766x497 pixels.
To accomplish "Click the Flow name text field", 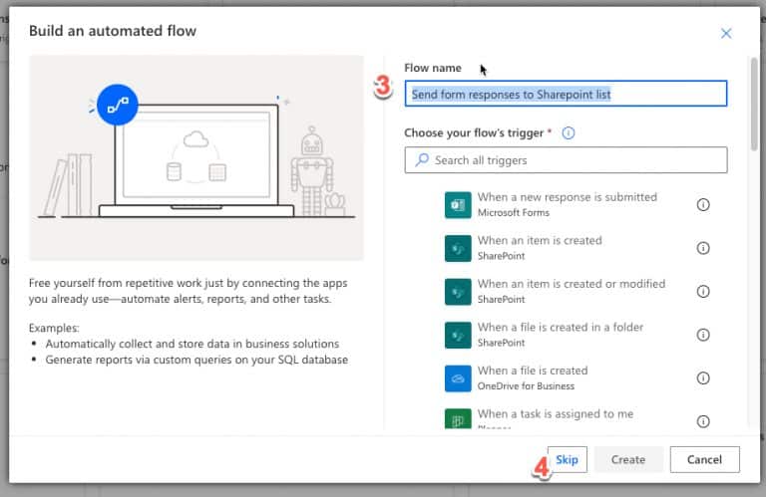I will [x=566, y=95].
